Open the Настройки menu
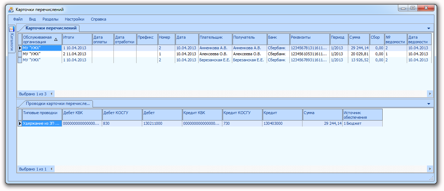The width and height of the screenshot is (444, 191). click(x=74, y=19)
